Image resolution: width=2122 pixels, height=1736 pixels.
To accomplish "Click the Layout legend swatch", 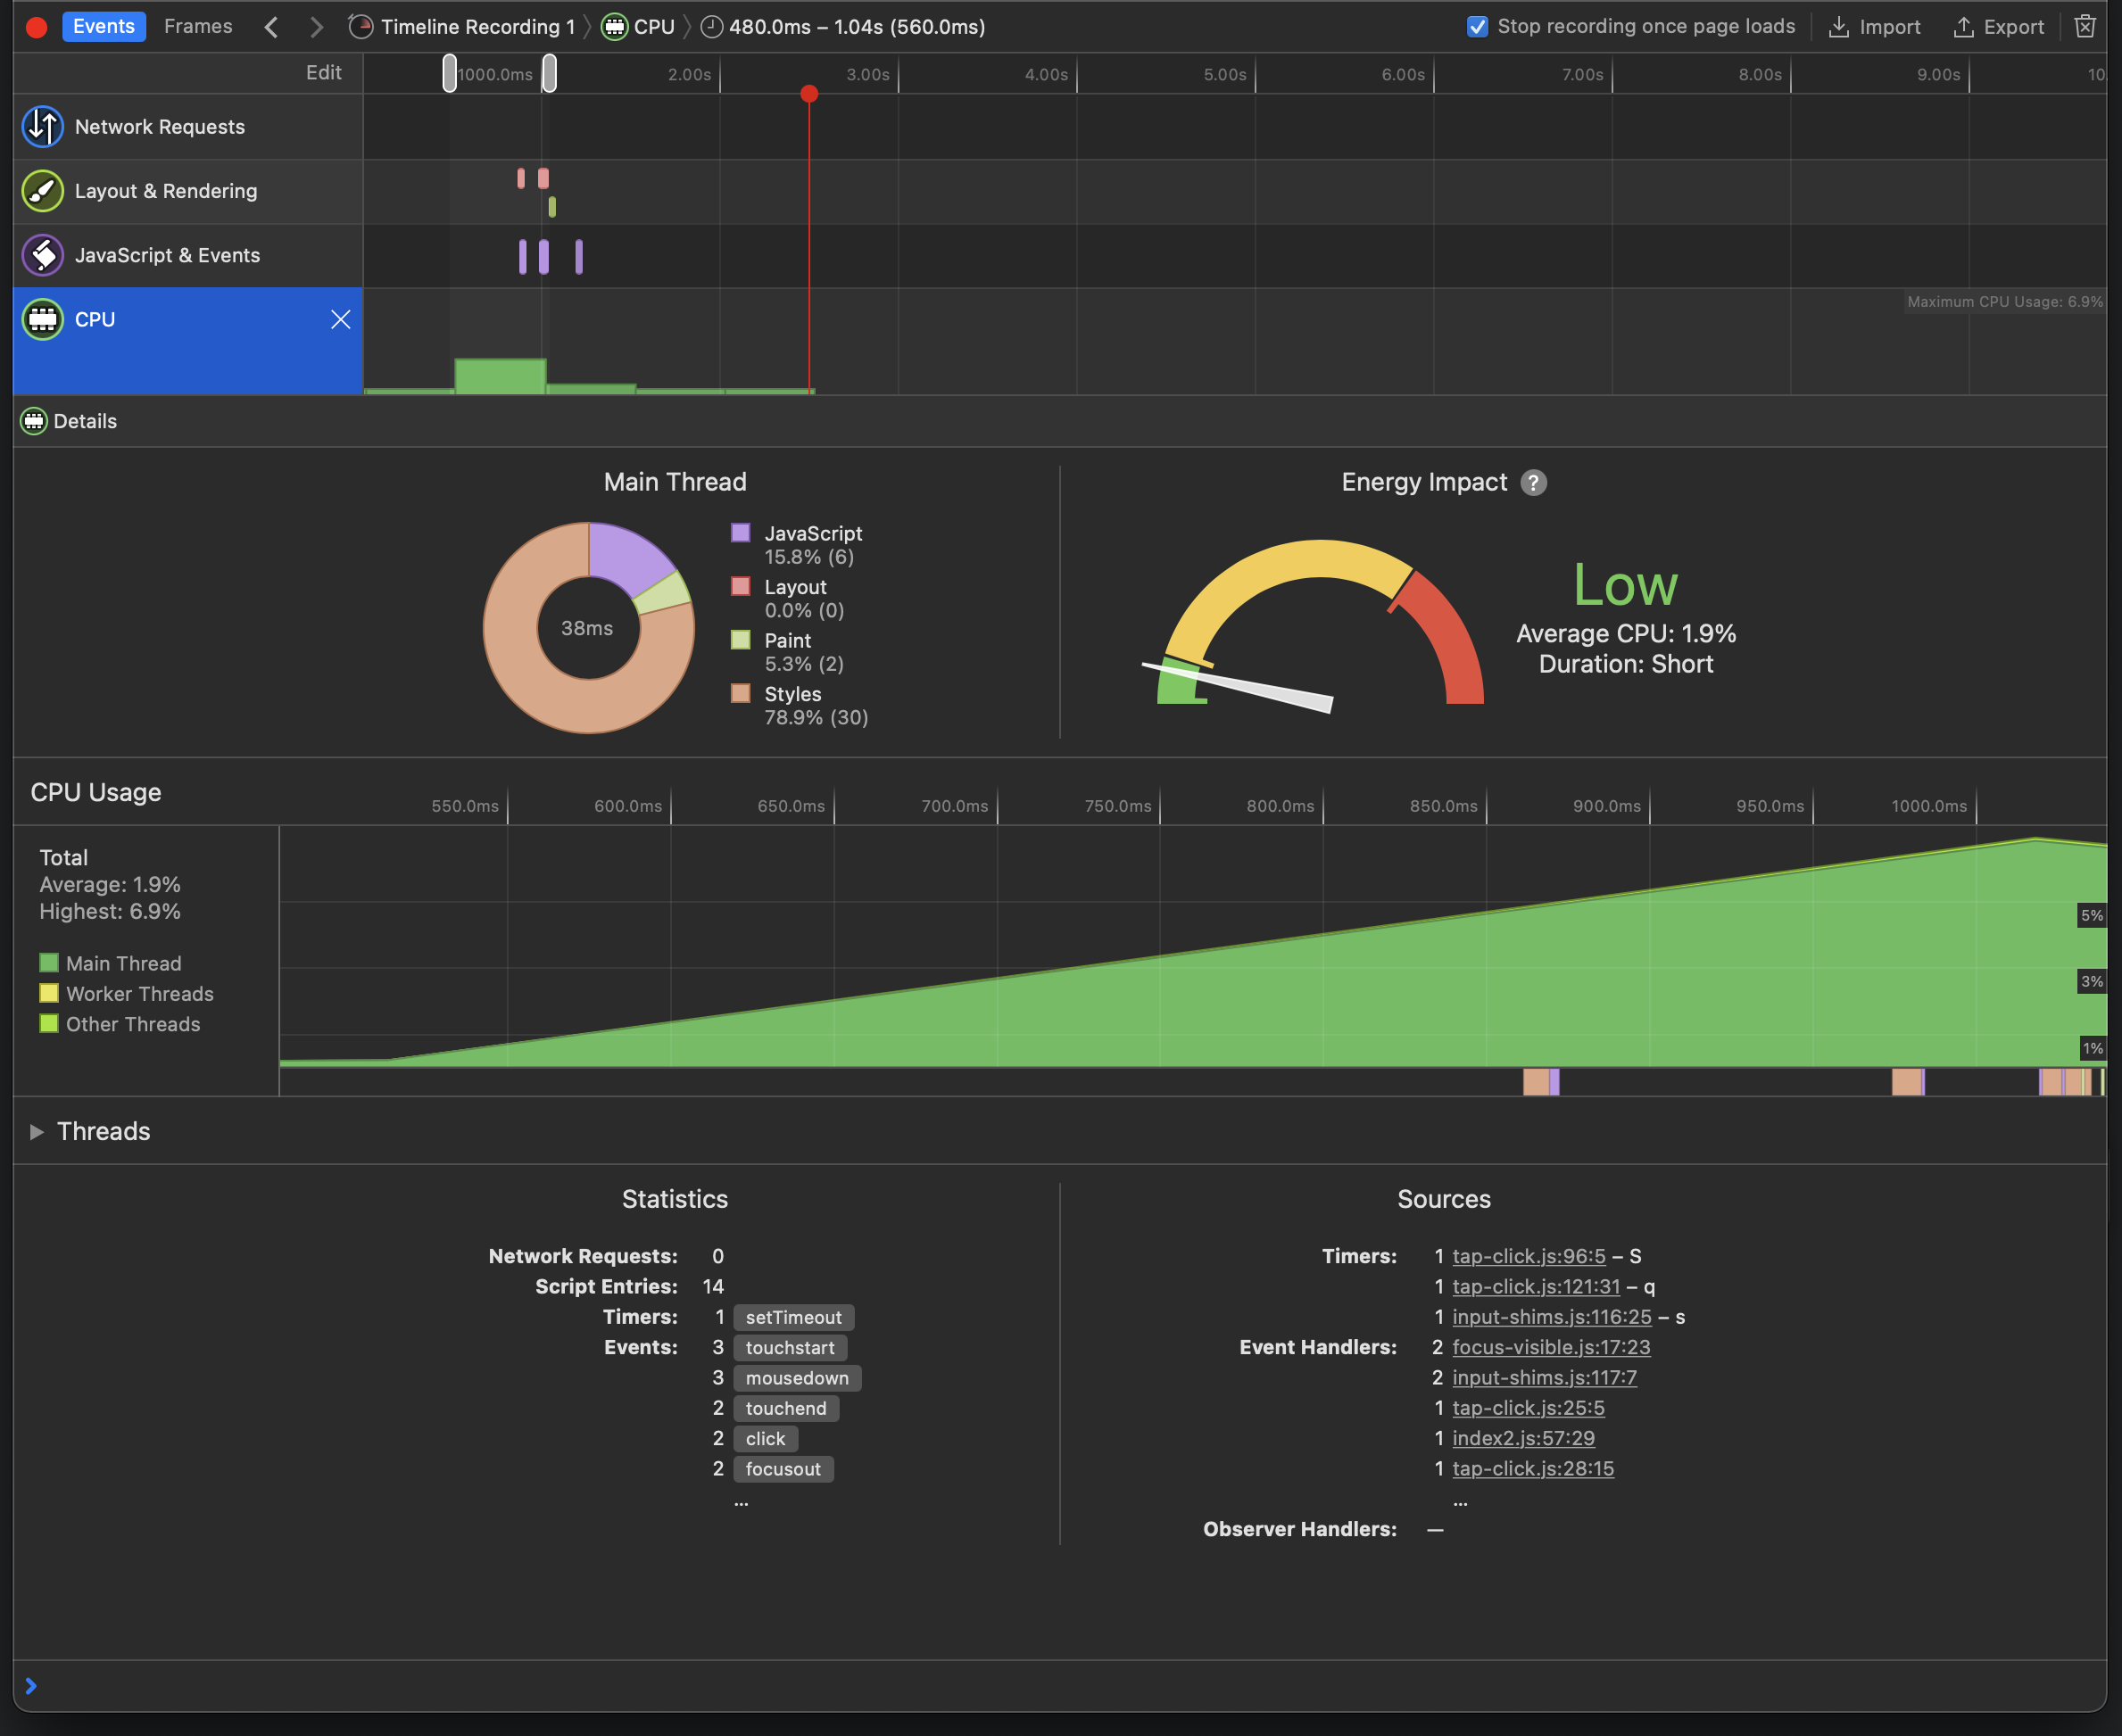I will [741, 586].
